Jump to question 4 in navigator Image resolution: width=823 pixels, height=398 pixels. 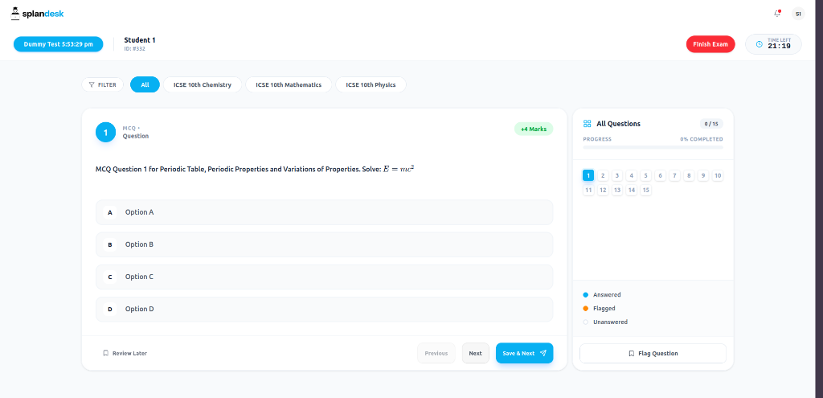(632, 175)
